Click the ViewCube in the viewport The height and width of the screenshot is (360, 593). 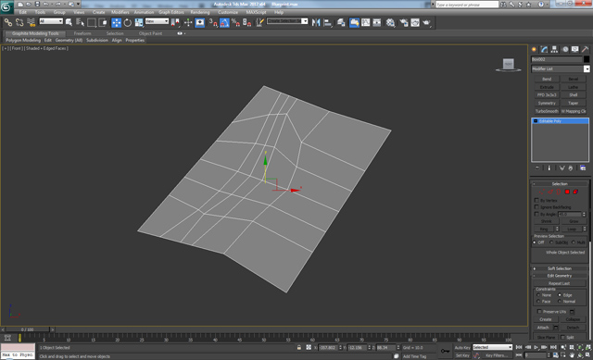tap(509, 65)
